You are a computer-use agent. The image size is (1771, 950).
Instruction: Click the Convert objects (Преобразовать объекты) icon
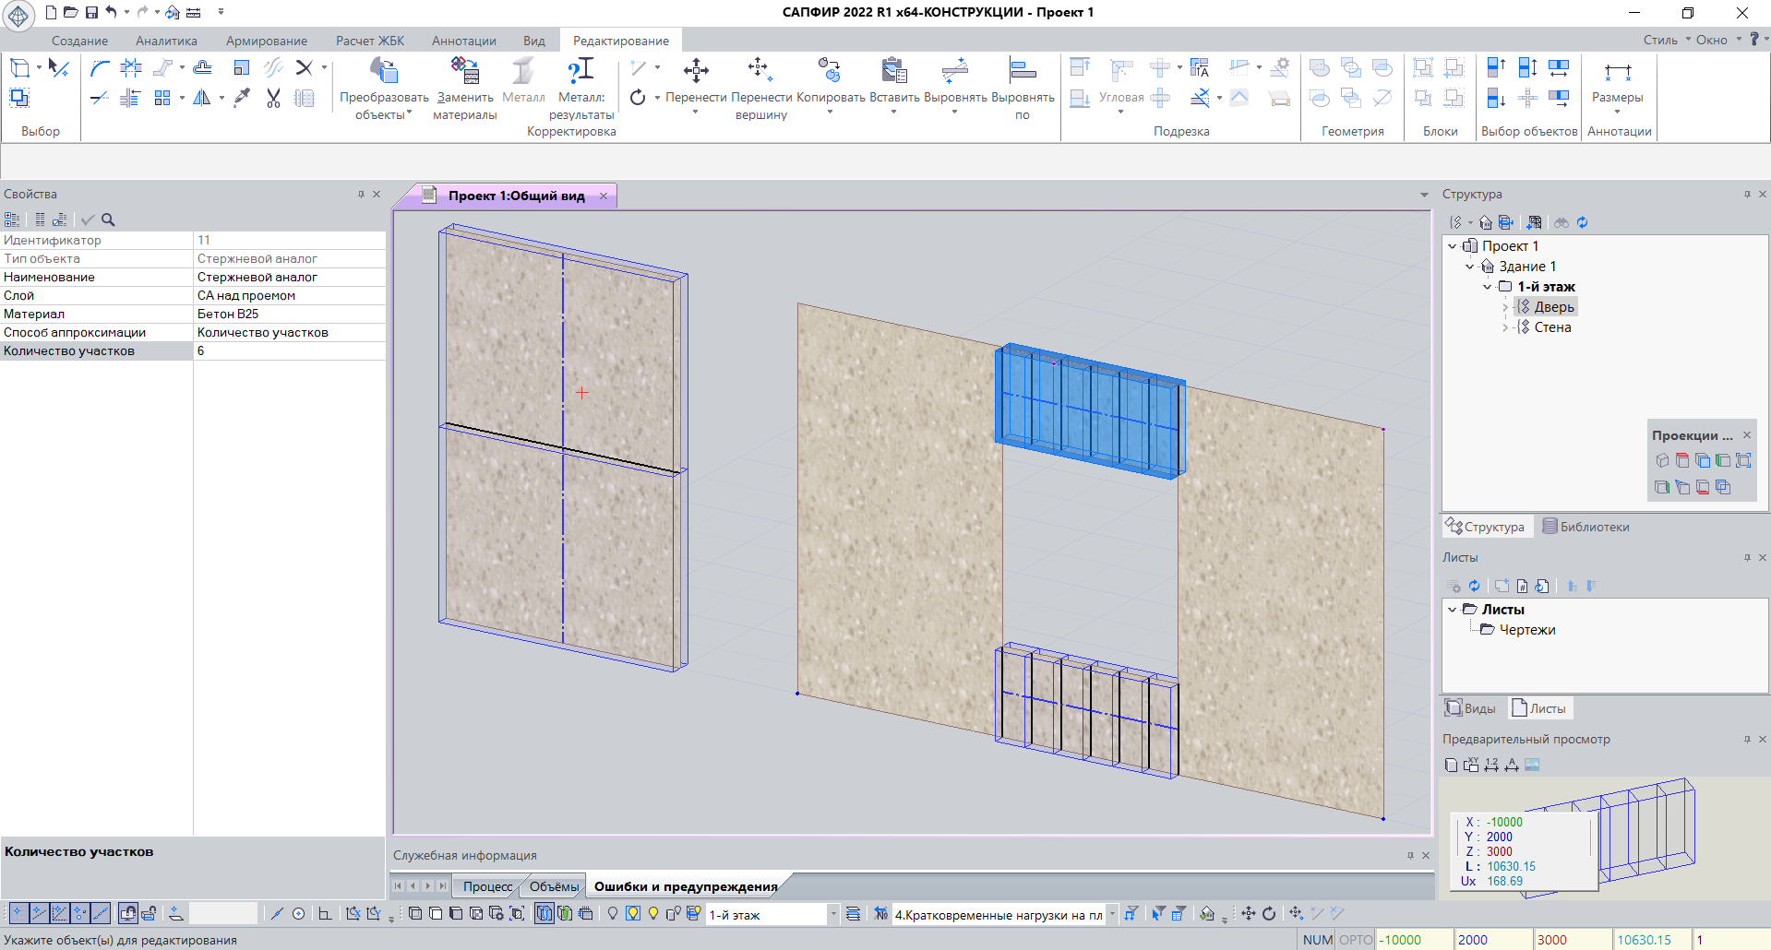383,72
